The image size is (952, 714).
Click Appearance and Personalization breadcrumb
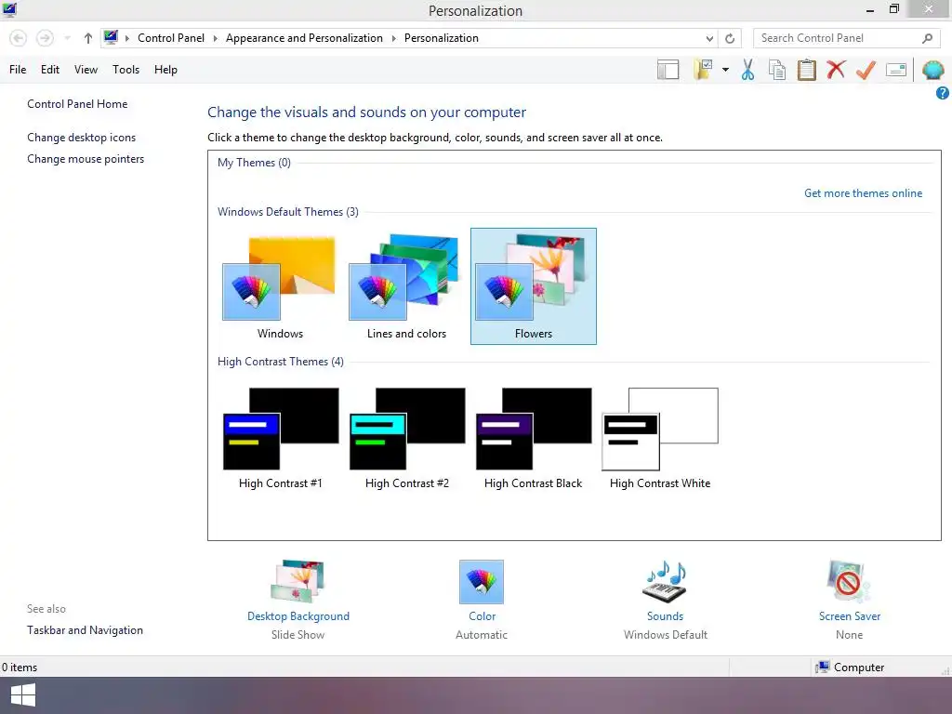tap(304, 38)
